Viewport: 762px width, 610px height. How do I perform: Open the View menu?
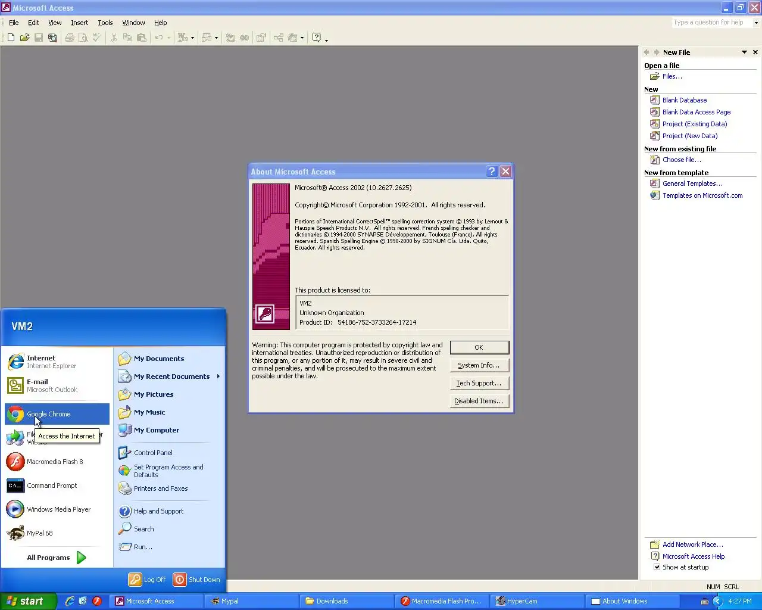point(55,23)
